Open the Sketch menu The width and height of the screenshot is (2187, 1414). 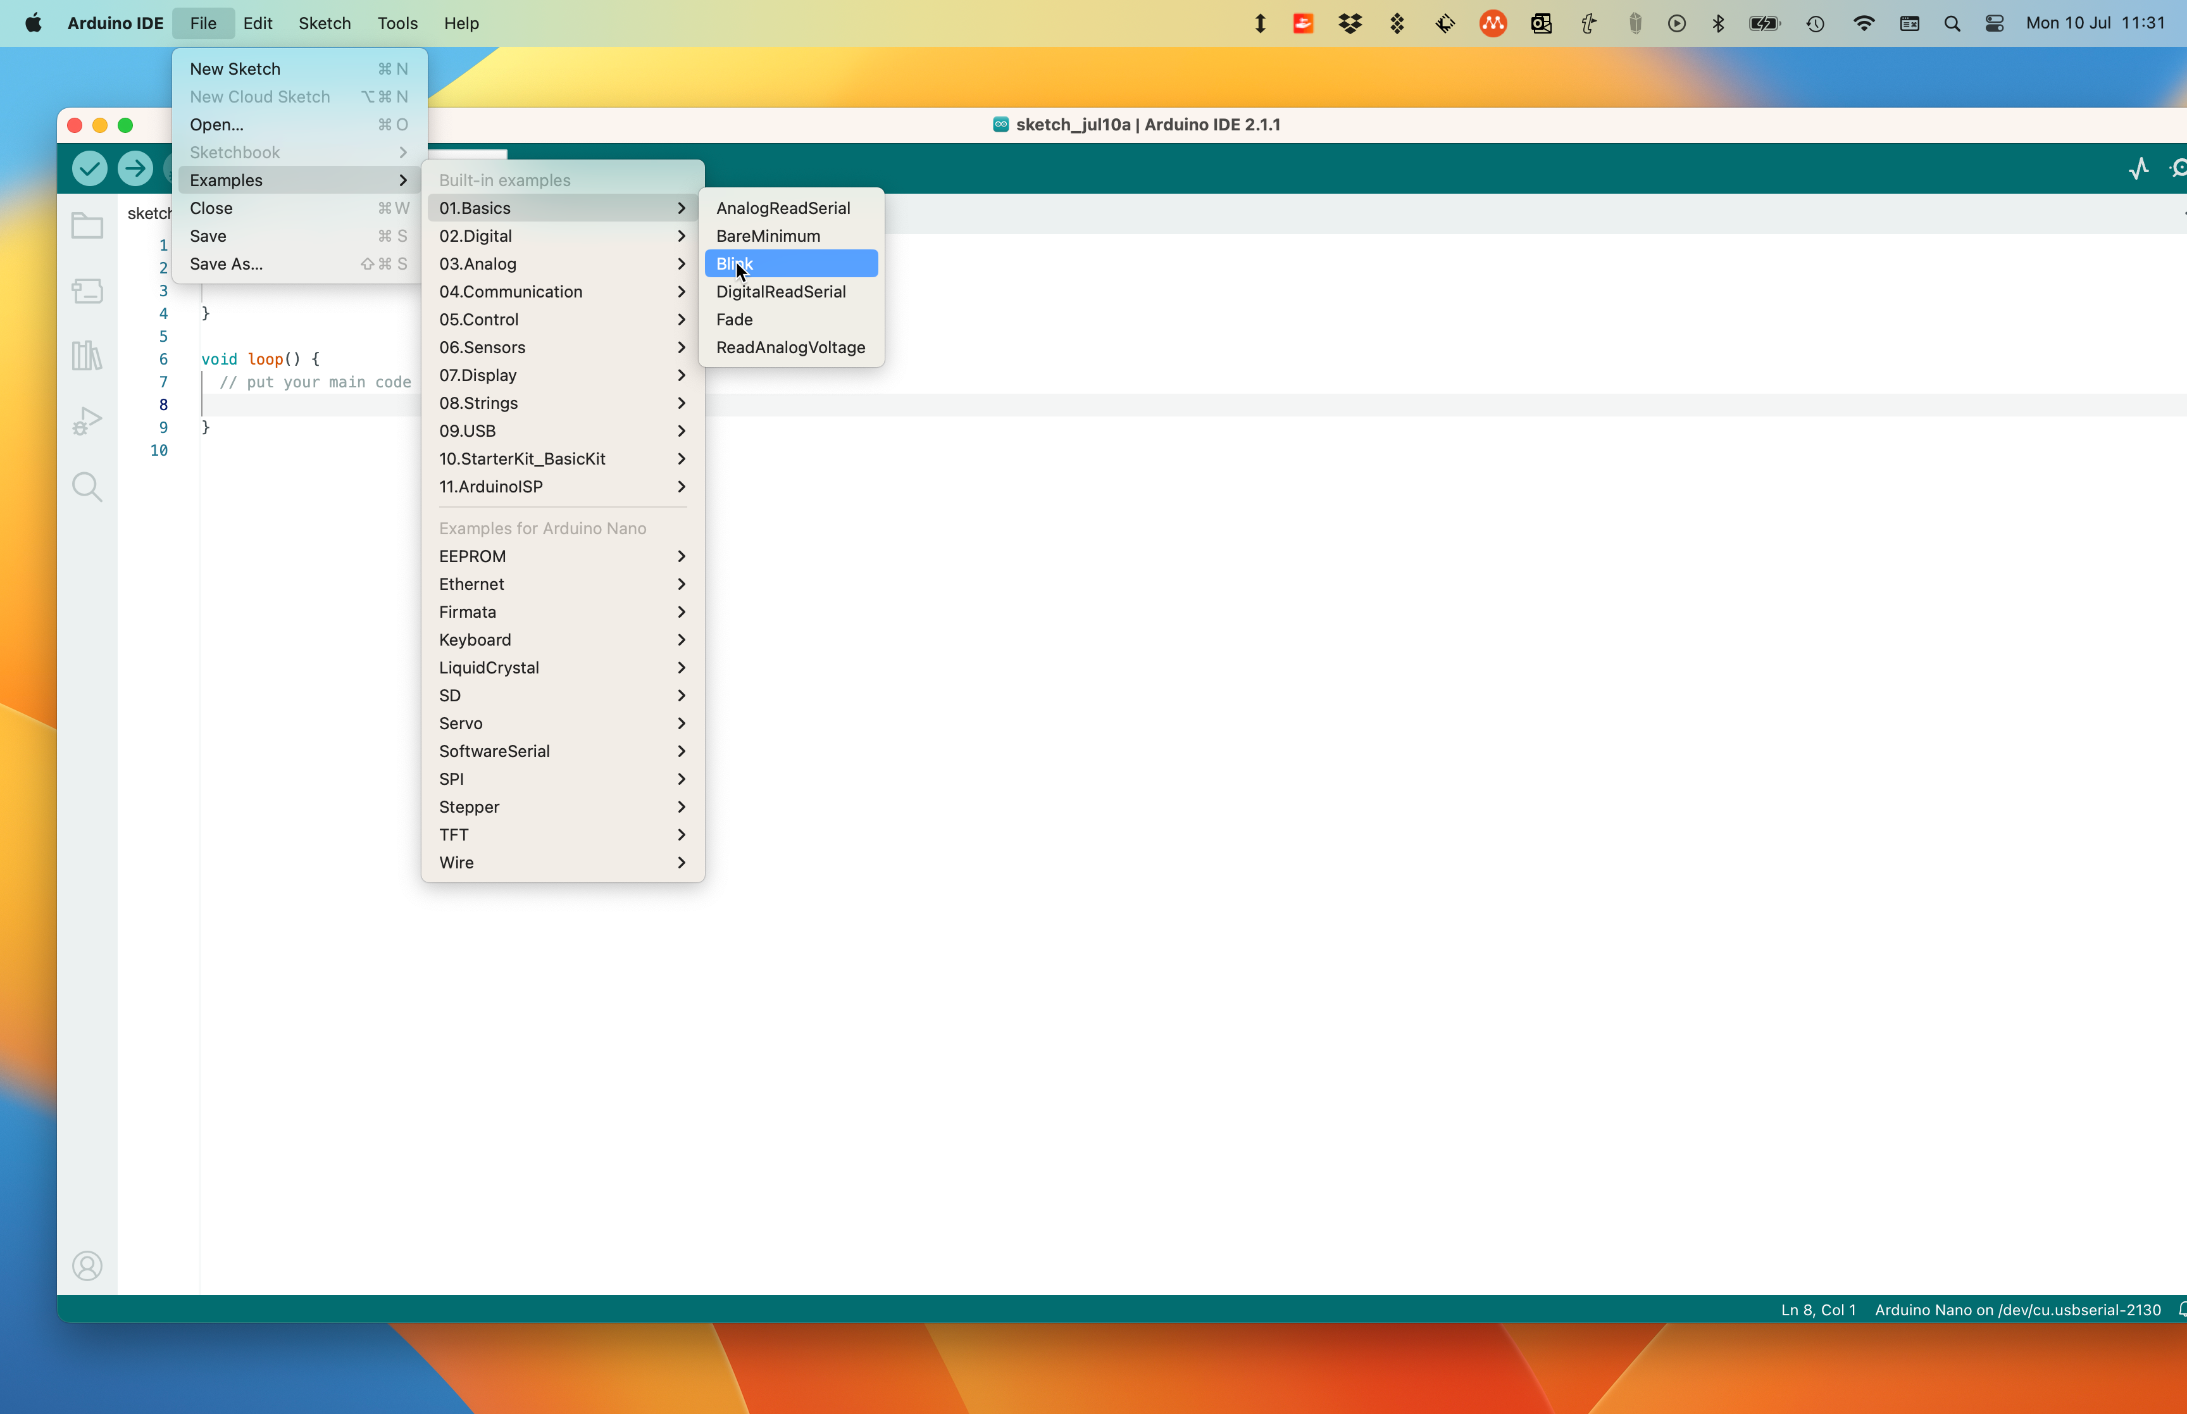tap(325, 23)
